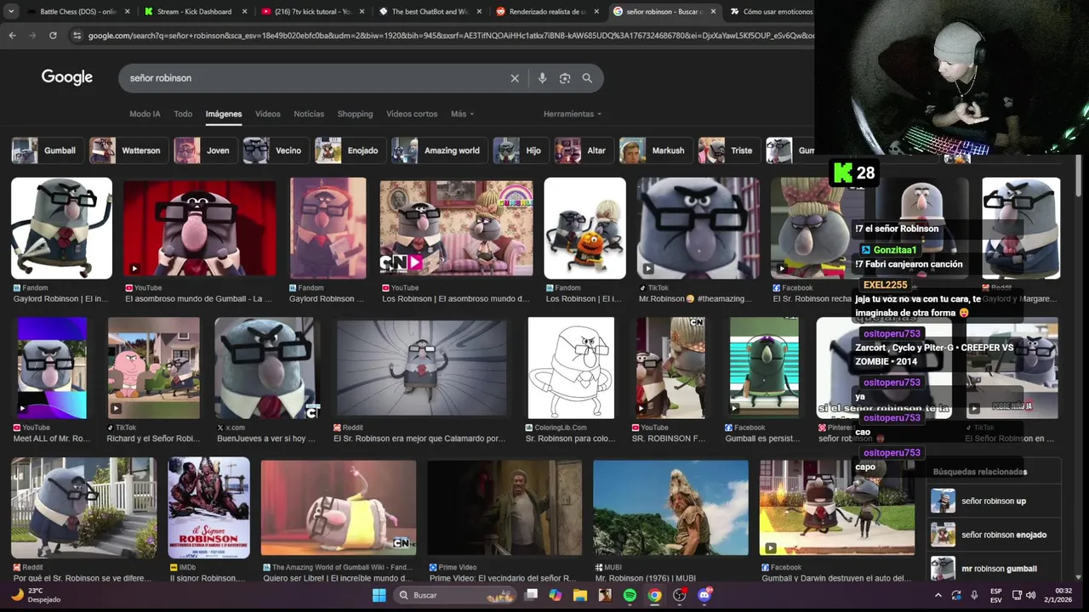Switch to The best ChatBot tab

tap(430, 12)
